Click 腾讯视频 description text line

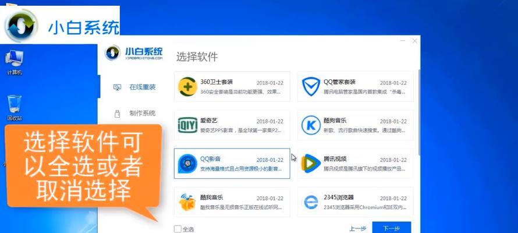(364, 169)
